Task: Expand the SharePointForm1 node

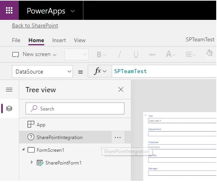Action: pos(32,162)
